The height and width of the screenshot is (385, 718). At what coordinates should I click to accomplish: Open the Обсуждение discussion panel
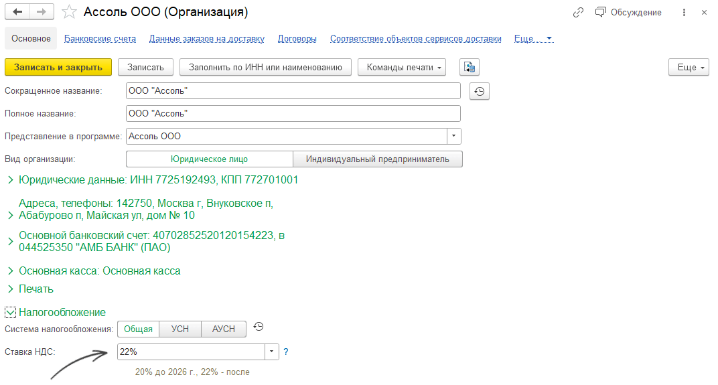(x=628, y=12)
